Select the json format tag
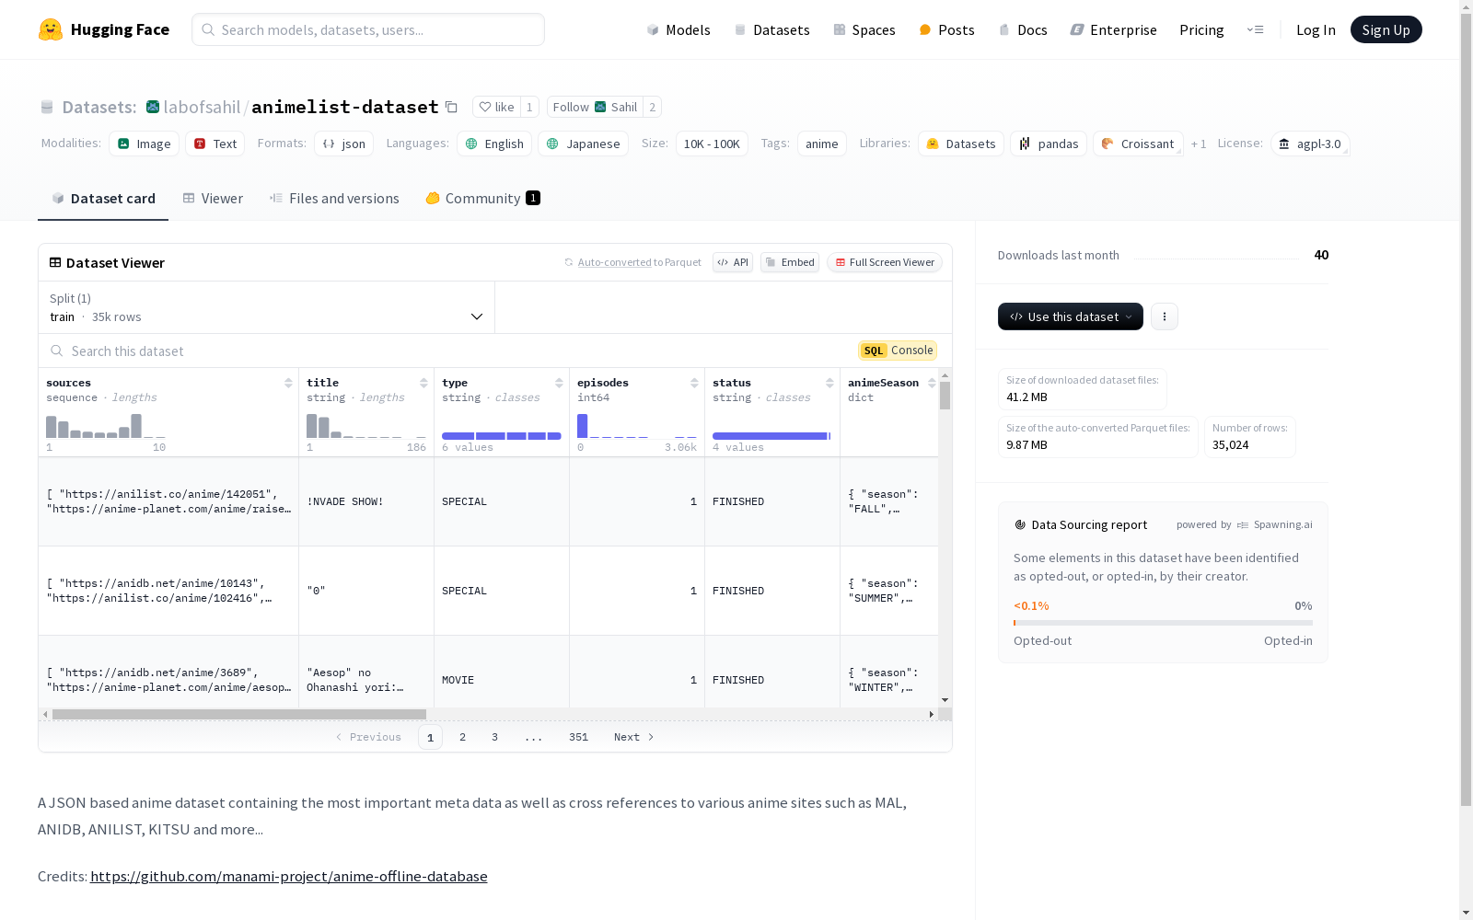 [x=343, y=144]
